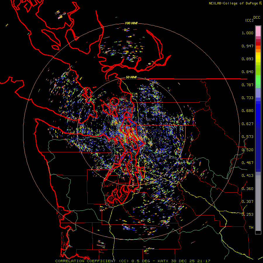Click the 30 DEC 25 date stamp
The image size is (263, 263).
(183, 261)
